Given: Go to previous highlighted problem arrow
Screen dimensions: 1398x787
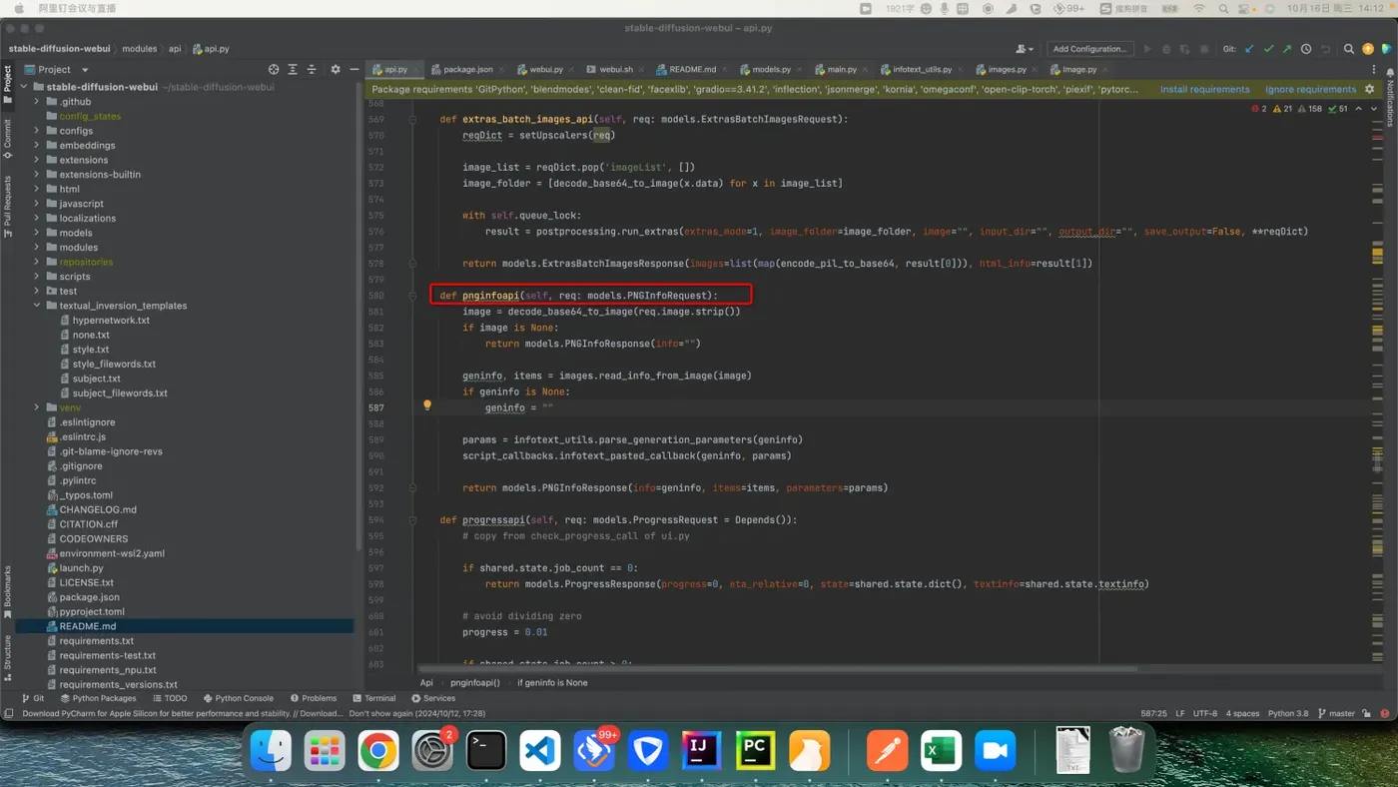Looking at the screenshot, I should (x=1359, y=109).
